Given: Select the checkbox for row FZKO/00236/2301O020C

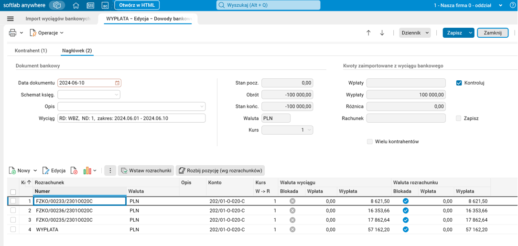Looking at the screenshot, I should [x=13, y=211].
